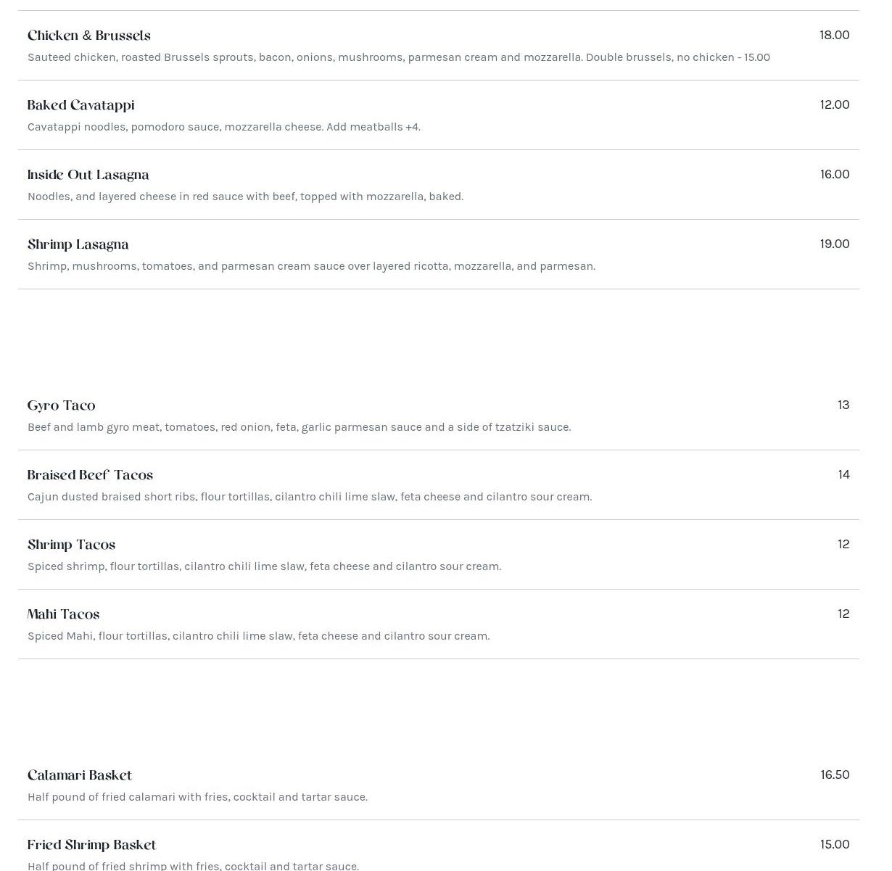Choose the Mahi Tacos menu item
The height and width of the screenshot is (871, 892).
click(63, 614)
